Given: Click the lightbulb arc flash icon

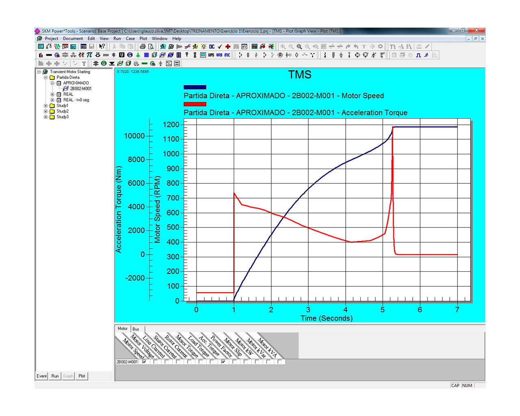Looking at the screenshot, I should 204,46.
